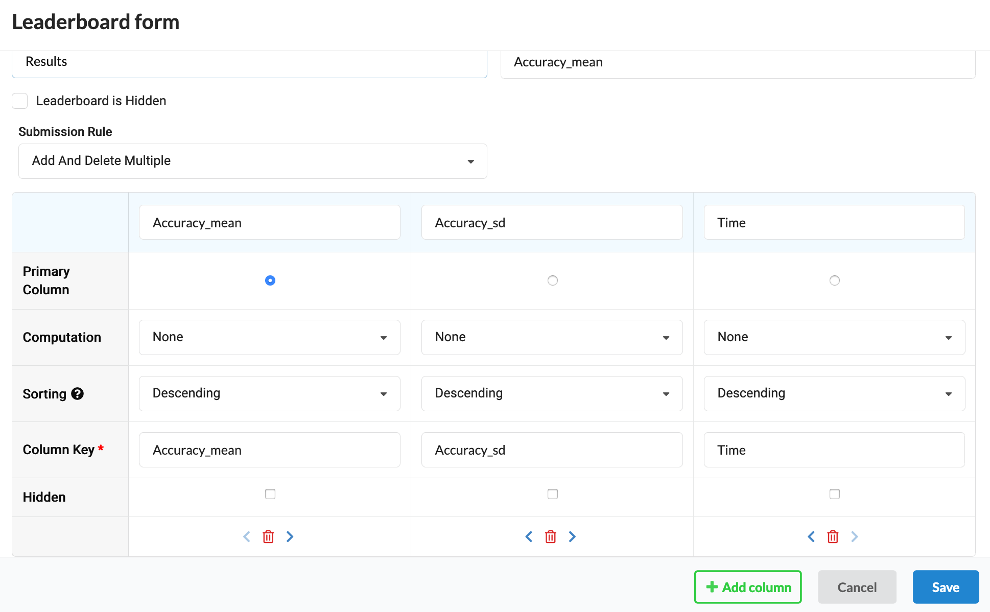Move the Accuracy_sd column right
990x612 pixels.
pos(572,536)
